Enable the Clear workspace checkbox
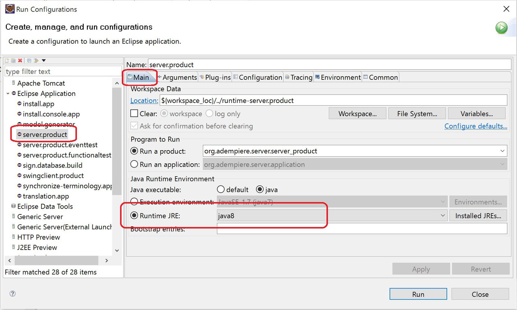 pyautogui.click(x=134, y=114)
